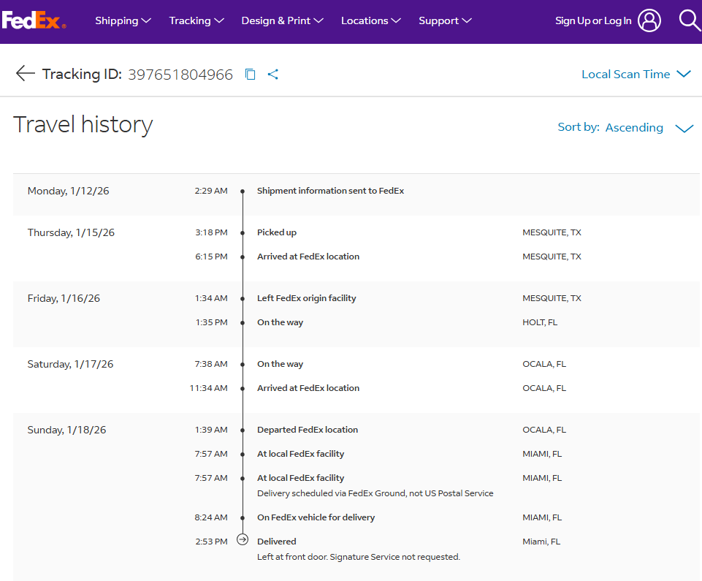702x581 pixels.
Task: Click tracking number 397651804966
Action: pos(180,75)
